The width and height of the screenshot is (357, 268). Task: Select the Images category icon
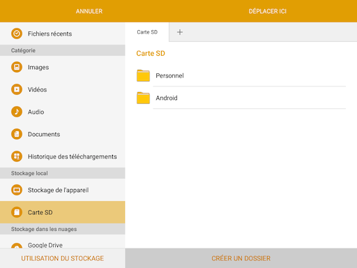click(x=17, y=67)
